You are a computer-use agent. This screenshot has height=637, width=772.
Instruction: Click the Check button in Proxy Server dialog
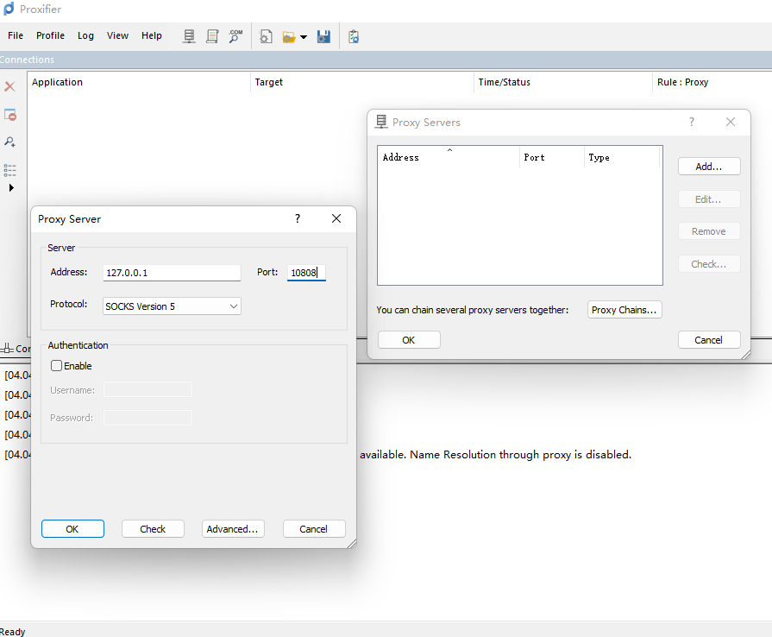tap(153, 528)
